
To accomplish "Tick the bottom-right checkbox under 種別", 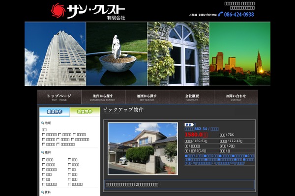I will [69, 184].
